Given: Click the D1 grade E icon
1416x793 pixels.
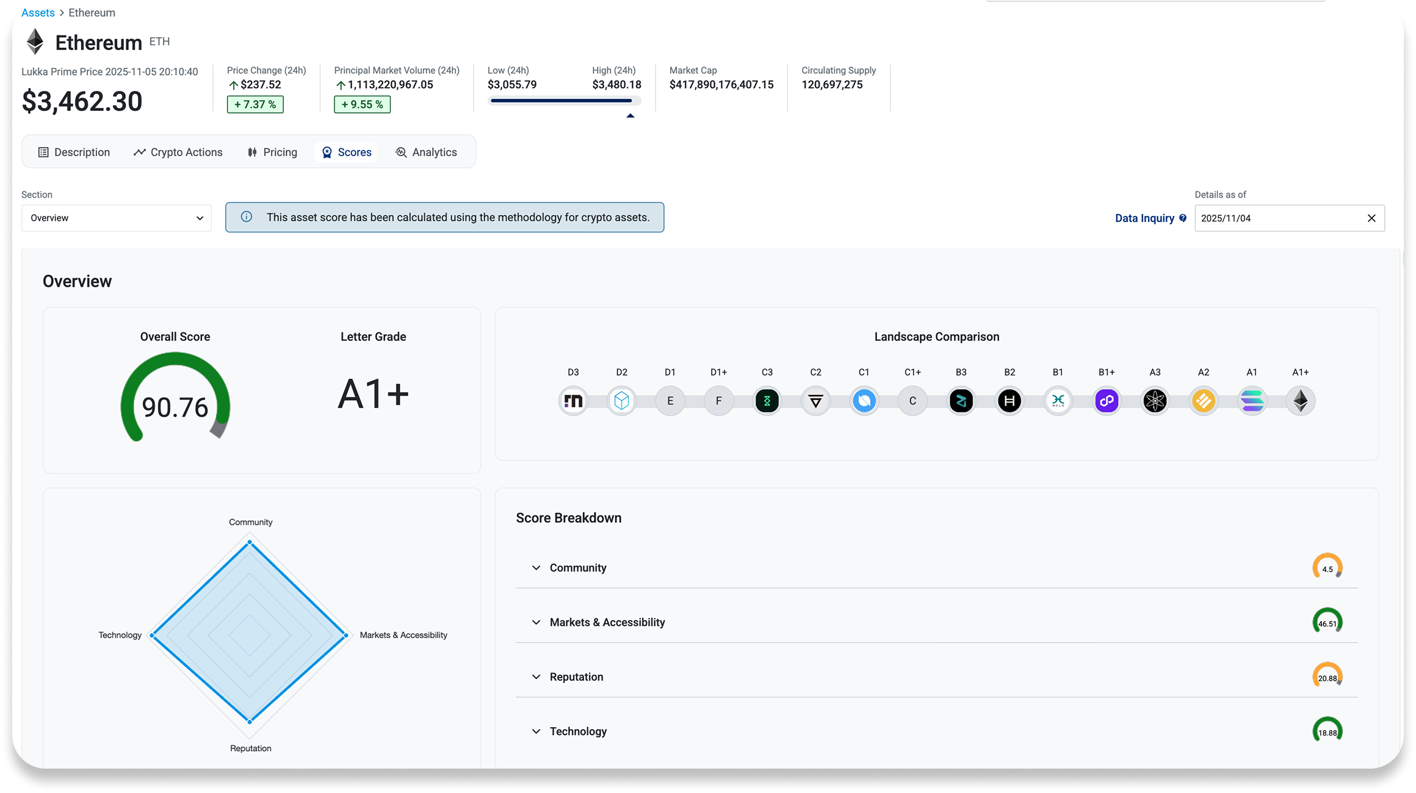Looking at the screenshot, I should [670, 401].
